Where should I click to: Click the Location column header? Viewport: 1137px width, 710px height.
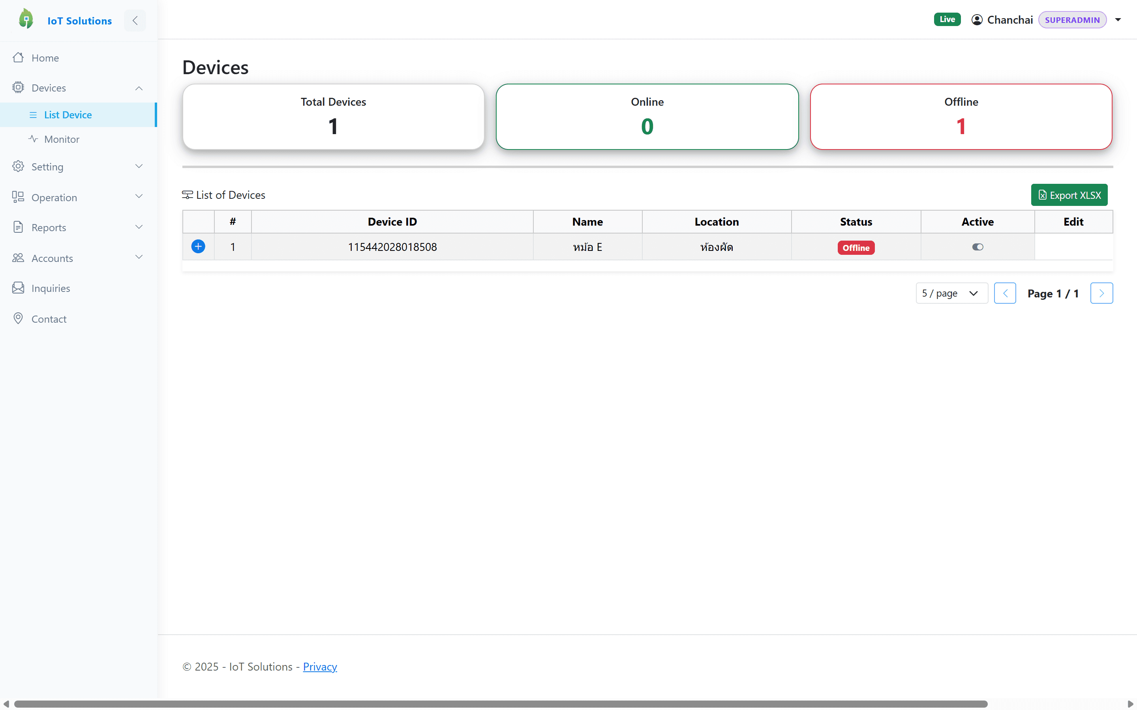tap(717, 222)
